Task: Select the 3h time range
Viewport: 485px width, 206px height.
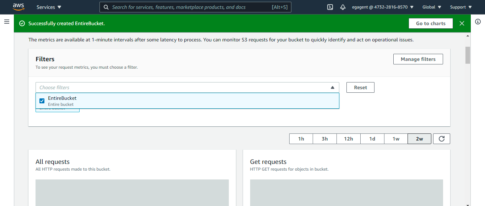Action: (325, 139)
